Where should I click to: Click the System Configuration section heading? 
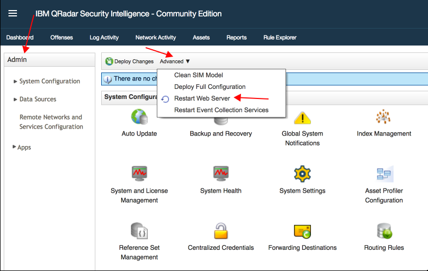[131, 97]
